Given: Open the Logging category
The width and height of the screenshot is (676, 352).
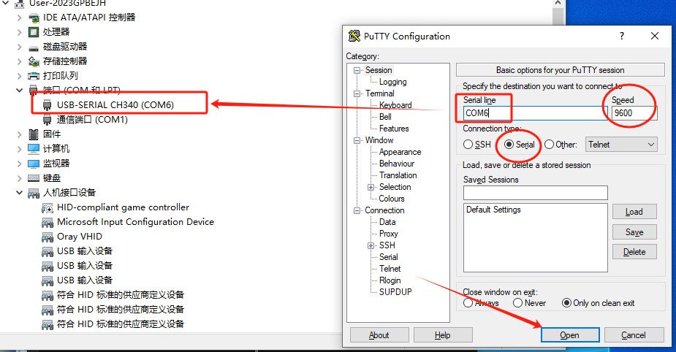Looking at the screenshot, I should pyautogui.click(x=392, y=82).
